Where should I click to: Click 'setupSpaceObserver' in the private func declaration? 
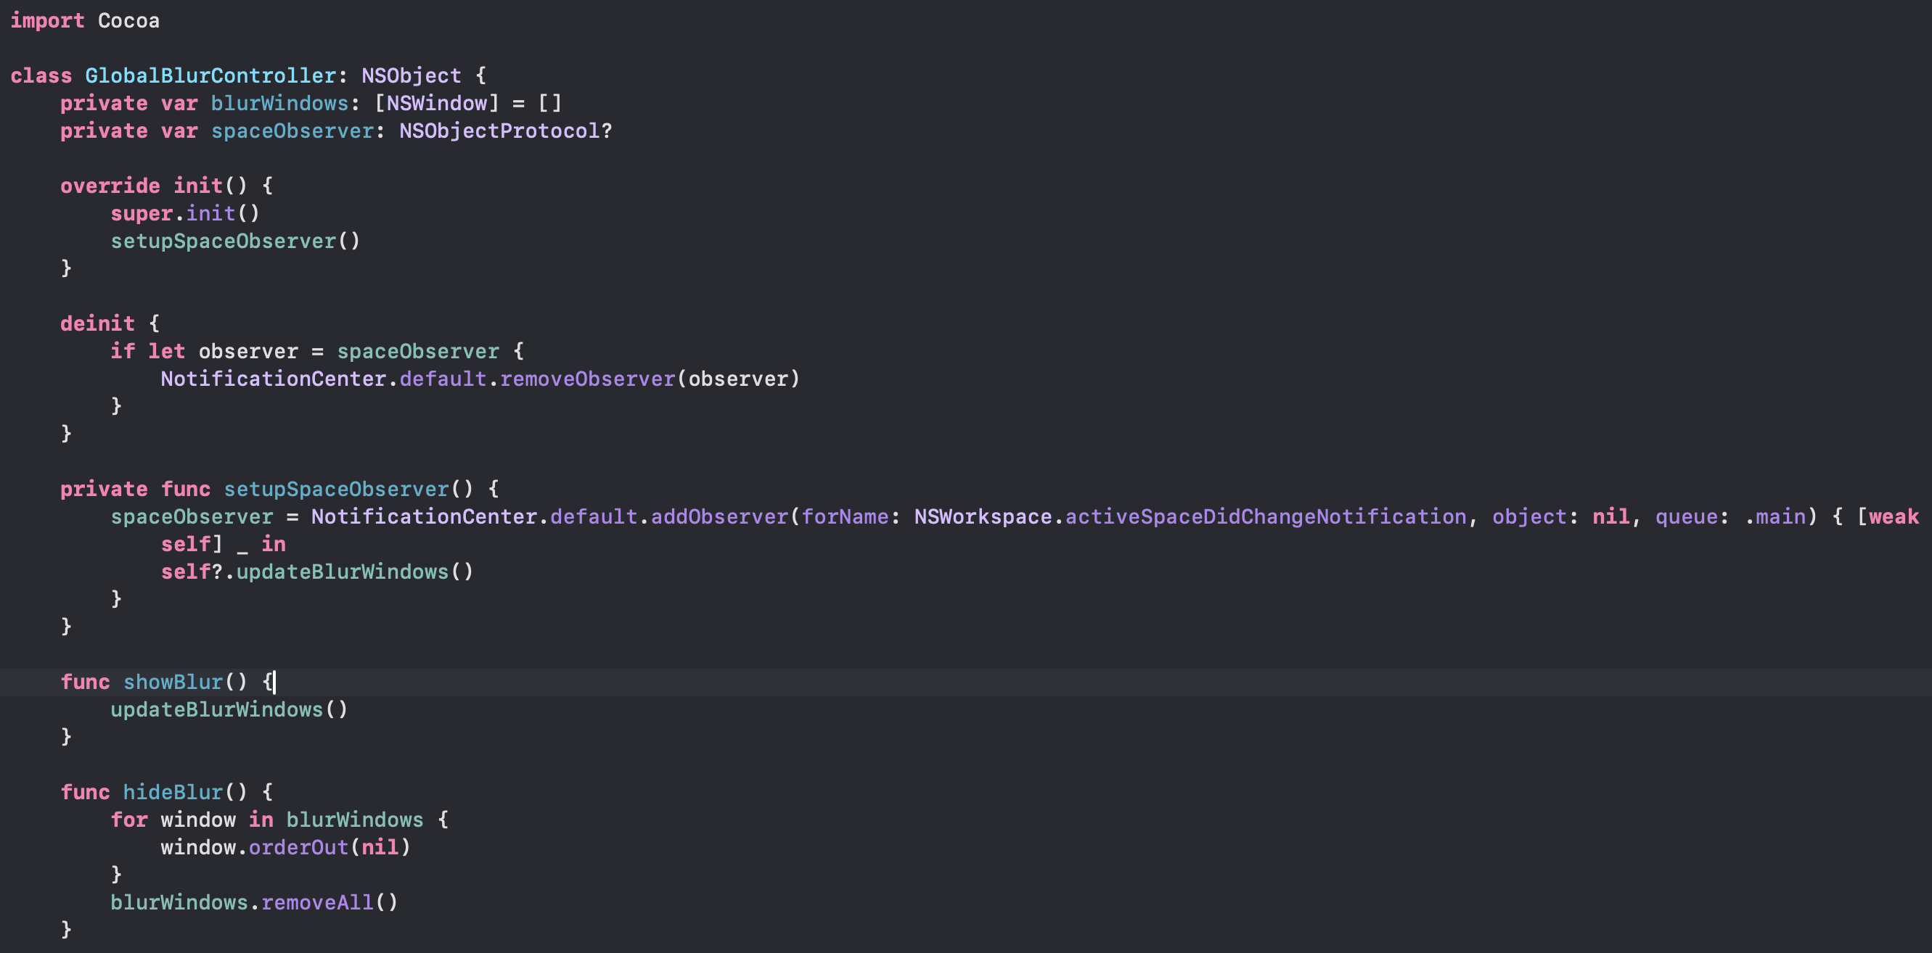pyautogui.click(x=337, y=490)
